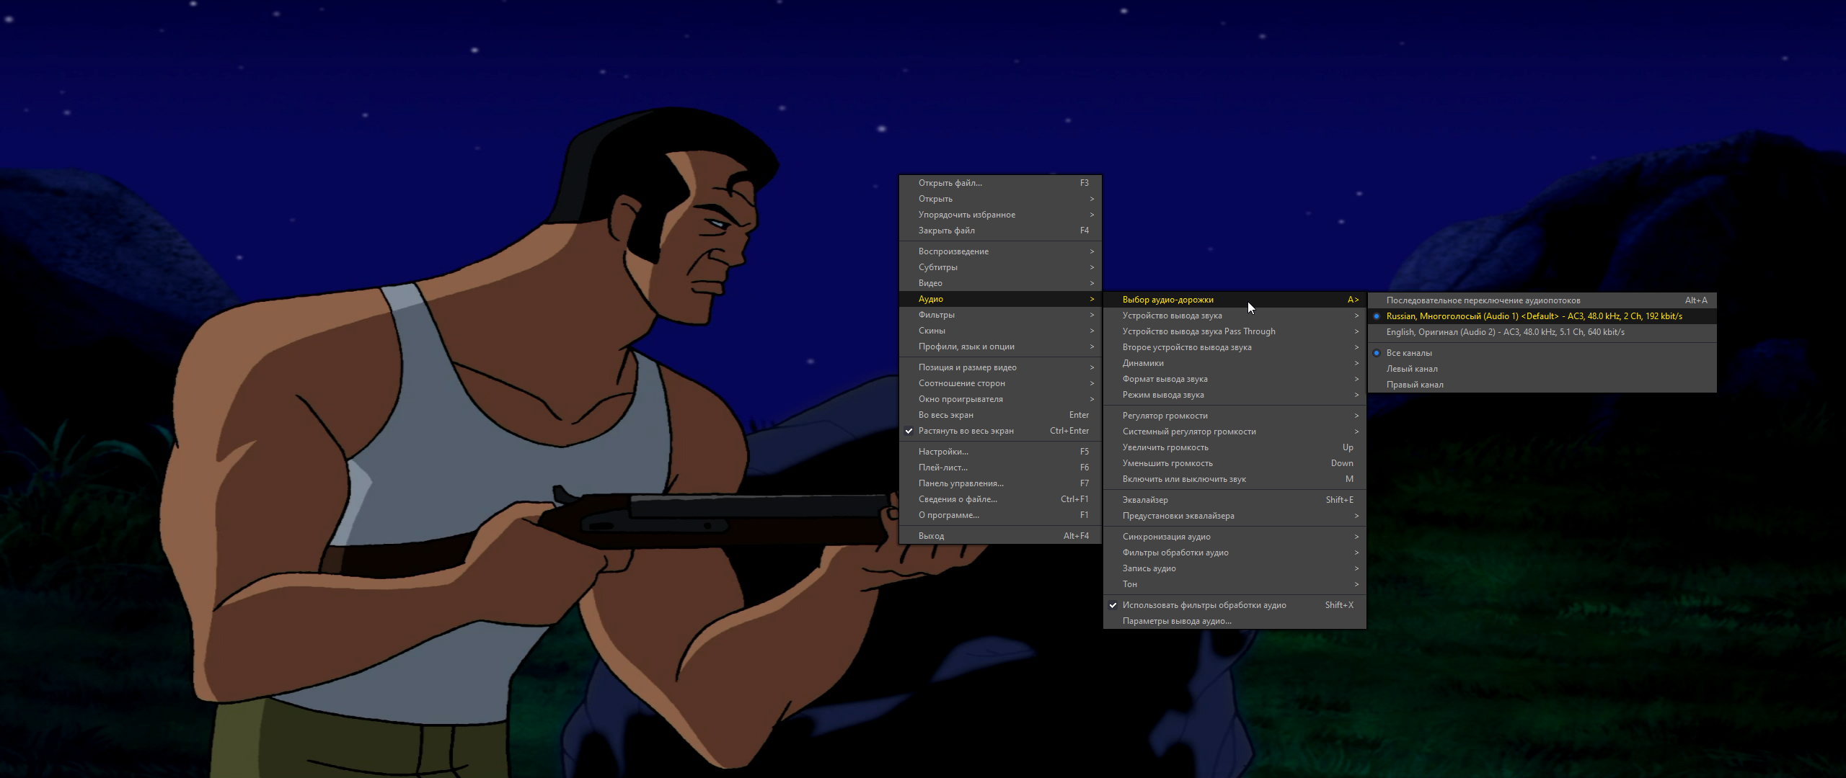This screenshot has width=1846, height=778.
Task: Expand 'Предустановки эквалайзера' submenu
Action: [x=1235, y=516]
